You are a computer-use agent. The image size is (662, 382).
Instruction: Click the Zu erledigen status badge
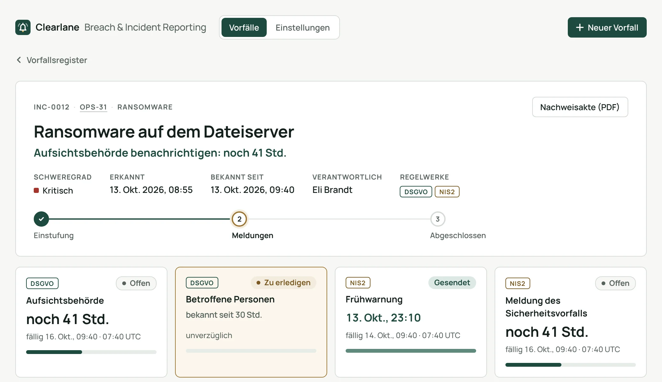point(283,282)
